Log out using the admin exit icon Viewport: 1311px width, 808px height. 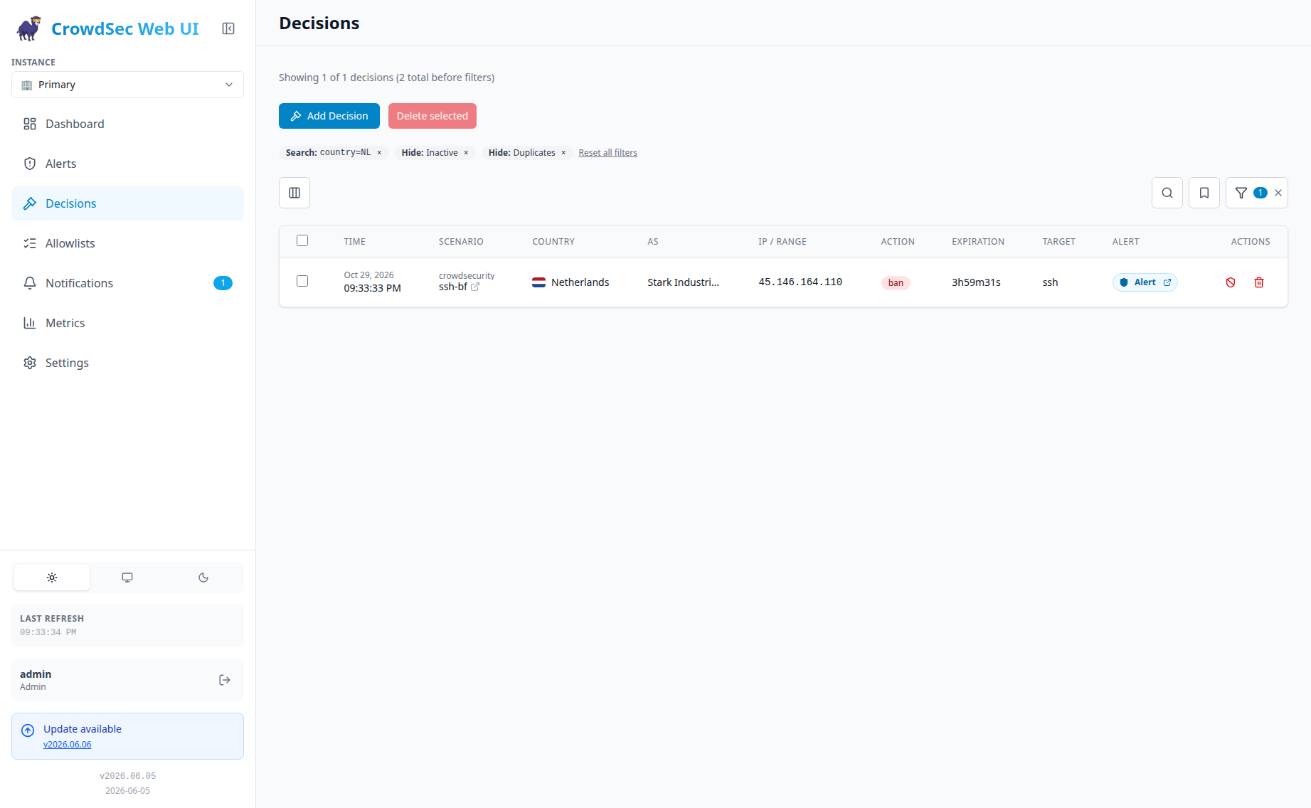(x=225, y=680)
